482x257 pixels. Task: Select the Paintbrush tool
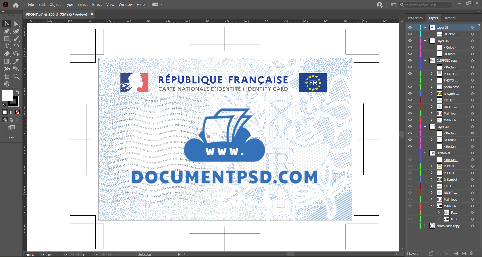point(16,39)
